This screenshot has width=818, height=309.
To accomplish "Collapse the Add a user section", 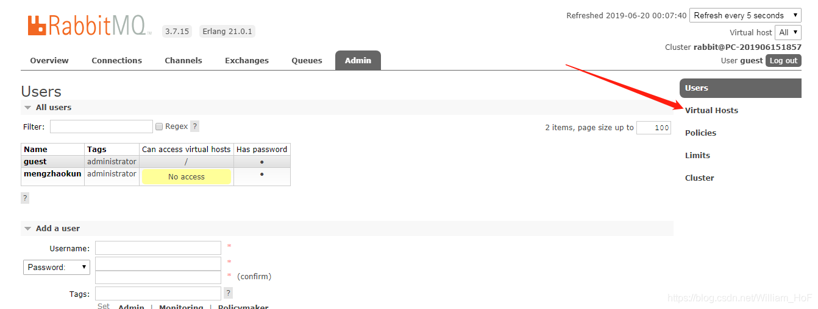I will coord(27,229).
